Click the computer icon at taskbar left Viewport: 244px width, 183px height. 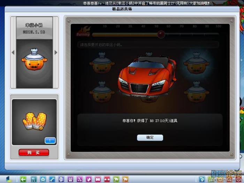(x=9, y=179)
